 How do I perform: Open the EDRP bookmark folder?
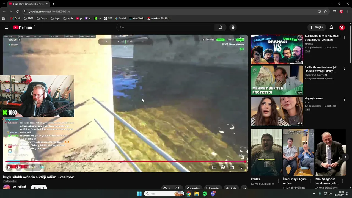[29, 18]
